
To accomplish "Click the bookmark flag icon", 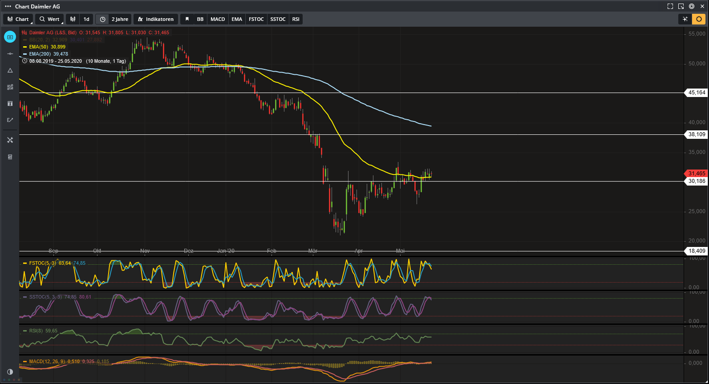I will pos(187,19).
